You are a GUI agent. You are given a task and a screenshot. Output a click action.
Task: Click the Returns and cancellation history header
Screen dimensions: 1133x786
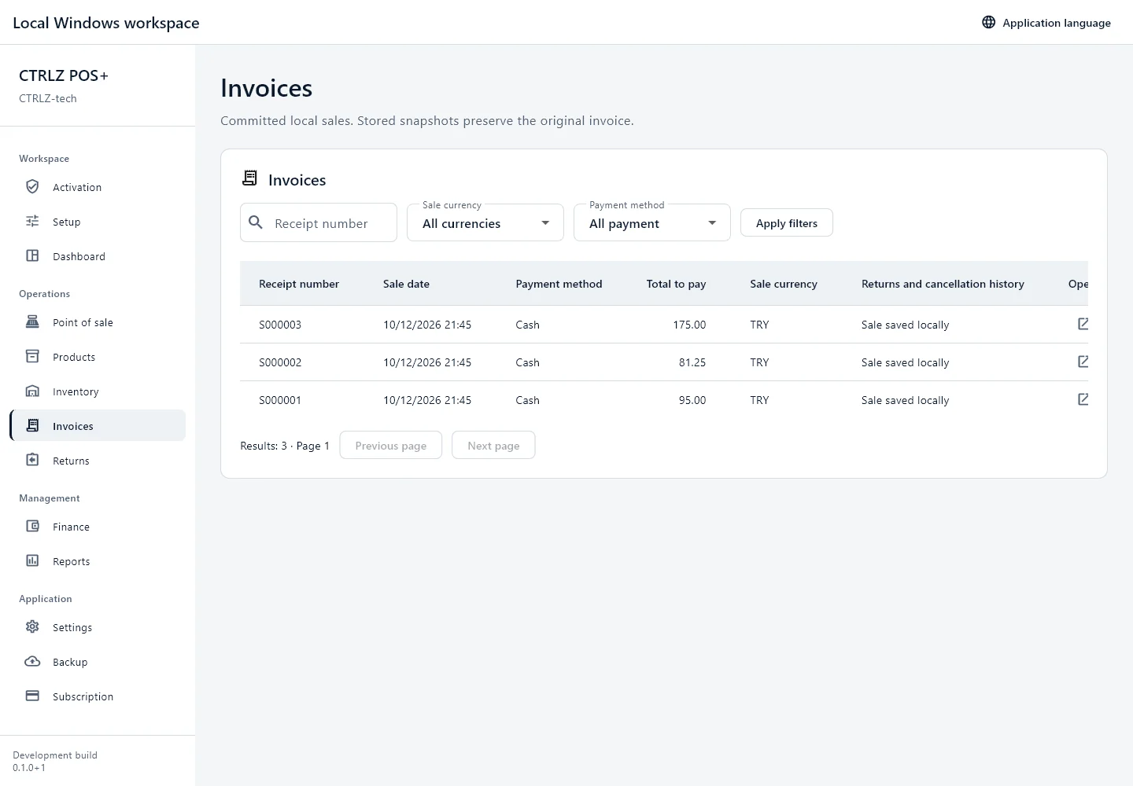943,284
